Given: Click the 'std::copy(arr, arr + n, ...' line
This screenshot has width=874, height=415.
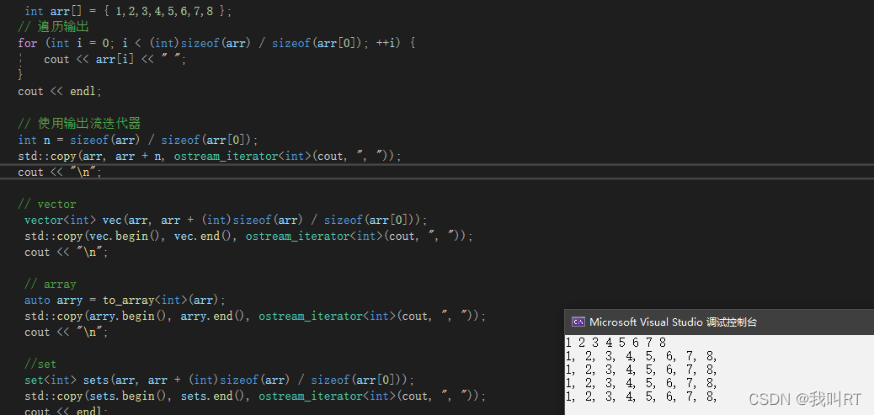Looking at the screenshot, I should point(210,156).
